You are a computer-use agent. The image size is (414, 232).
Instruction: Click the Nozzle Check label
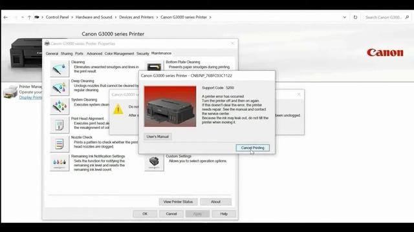tap(82, 137)
